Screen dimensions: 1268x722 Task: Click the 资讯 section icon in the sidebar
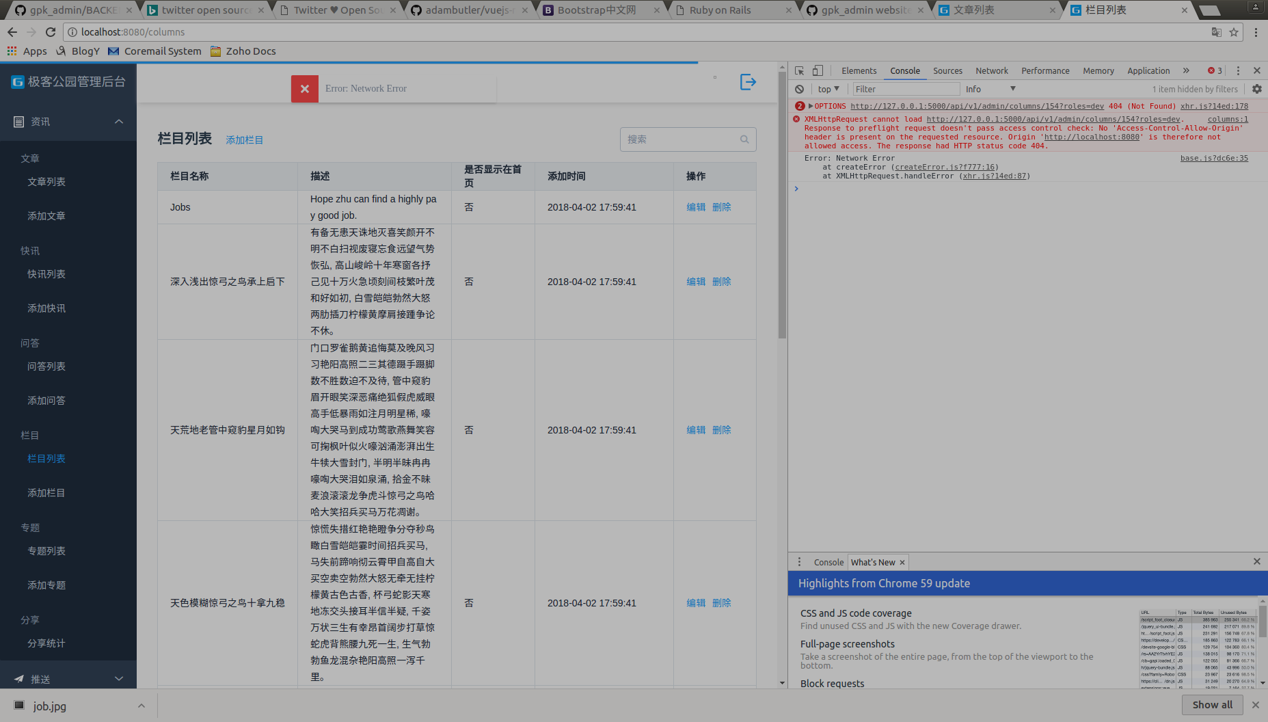18,121
